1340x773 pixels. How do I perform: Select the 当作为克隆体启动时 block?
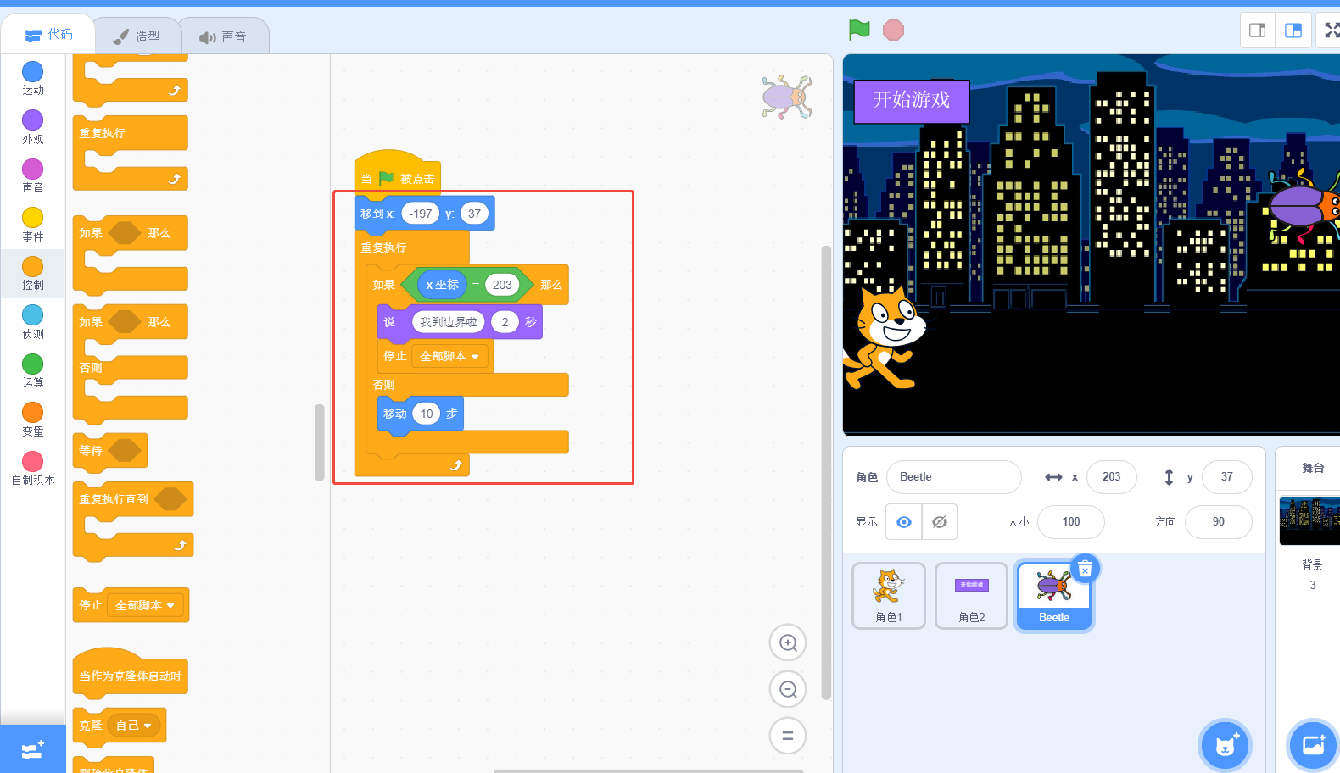(x=131, y=673)
